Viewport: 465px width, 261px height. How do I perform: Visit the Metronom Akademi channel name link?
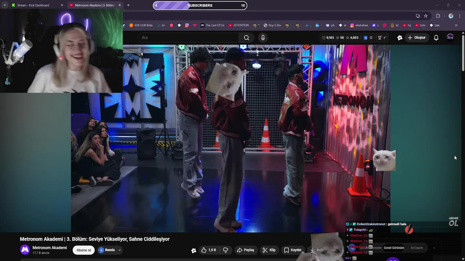[x=50, y=248]
